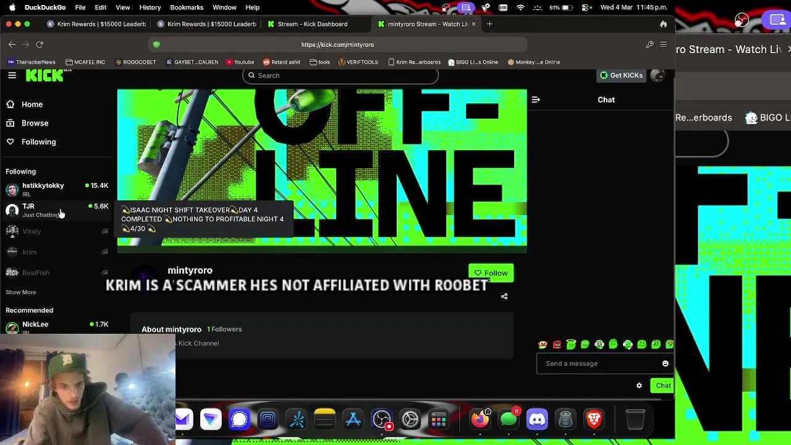791x445 pixels.
Task: Expand Show More under Following
Action: click(21, 292)
